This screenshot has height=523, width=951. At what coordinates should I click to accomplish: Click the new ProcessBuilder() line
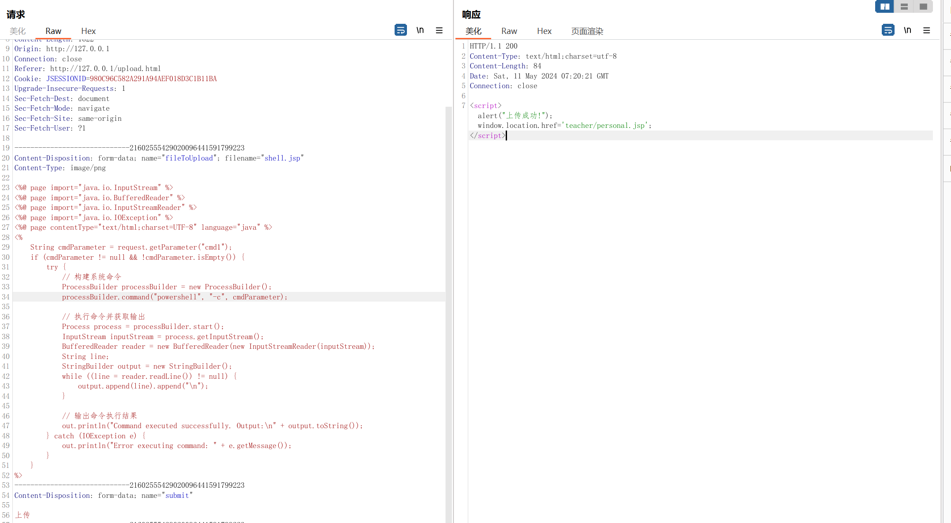167,287
